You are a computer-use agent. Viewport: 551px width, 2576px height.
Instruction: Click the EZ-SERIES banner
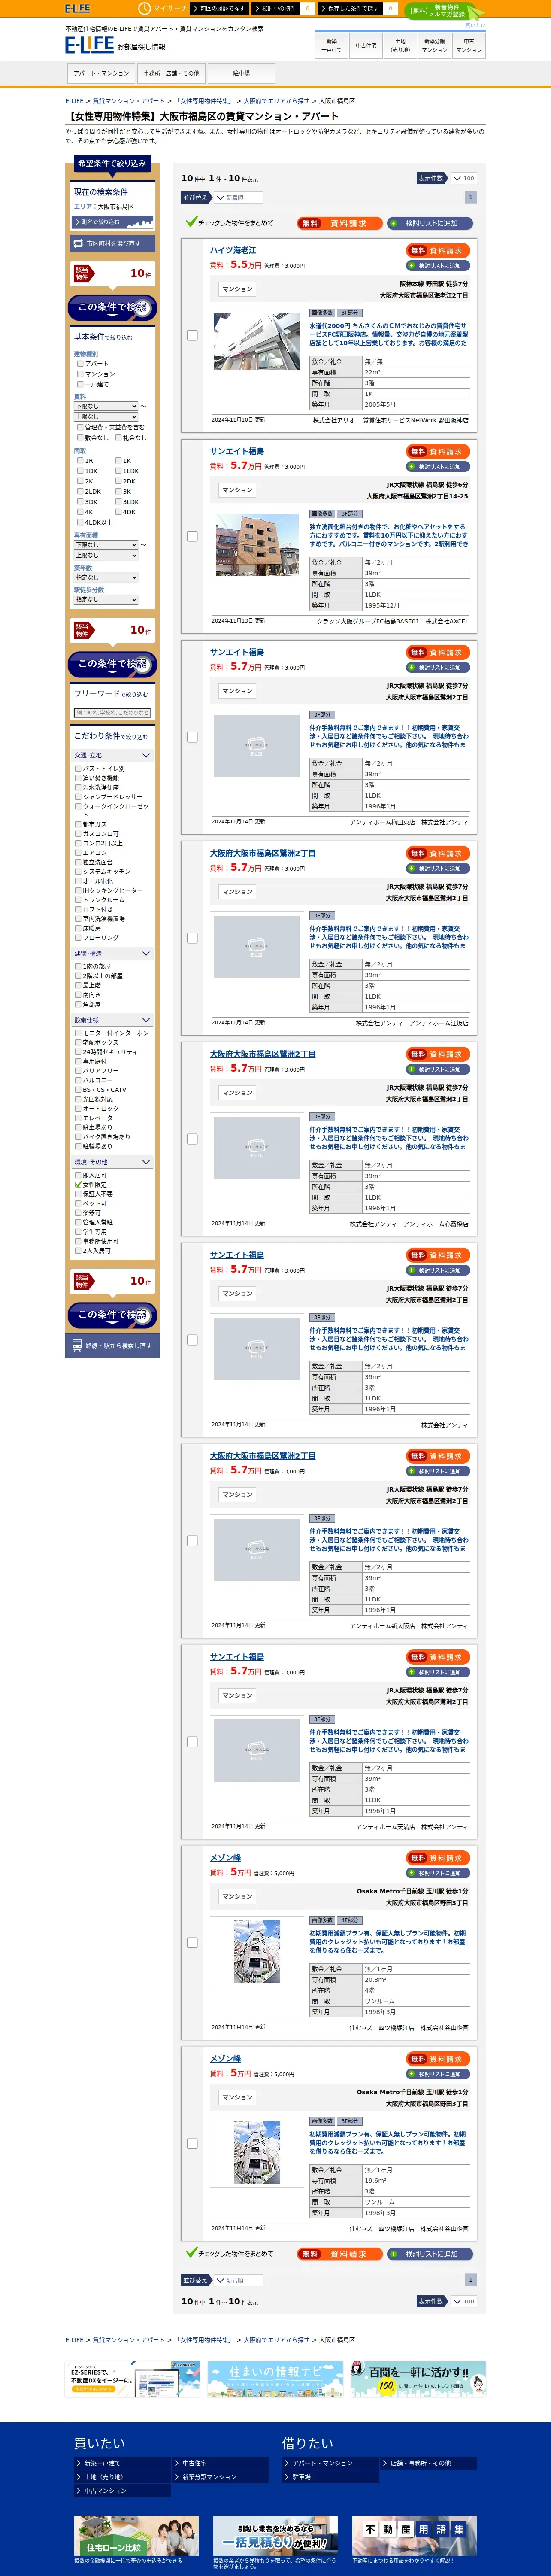133,2378
